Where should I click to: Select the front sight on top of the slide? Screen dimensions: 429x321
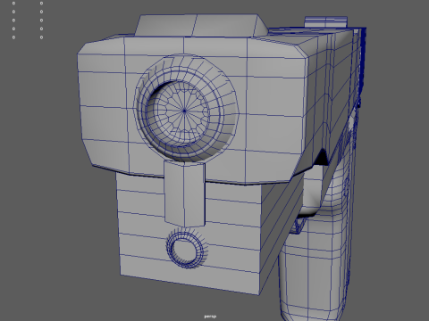(202, 26)
